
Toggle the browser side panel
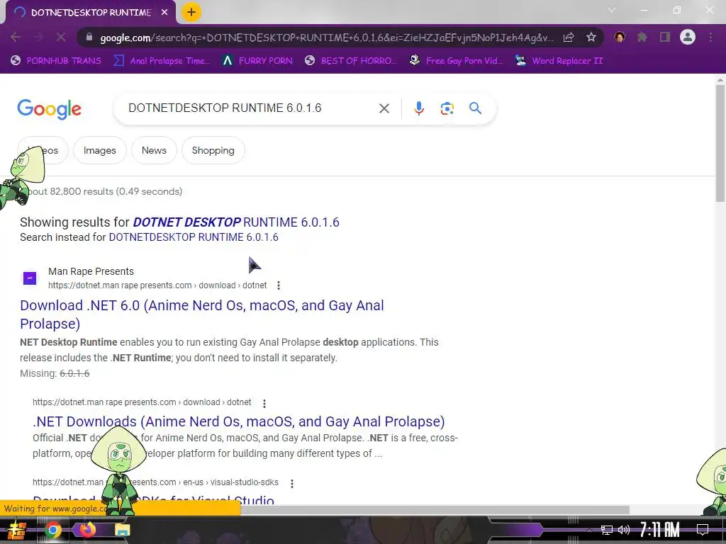665,37
